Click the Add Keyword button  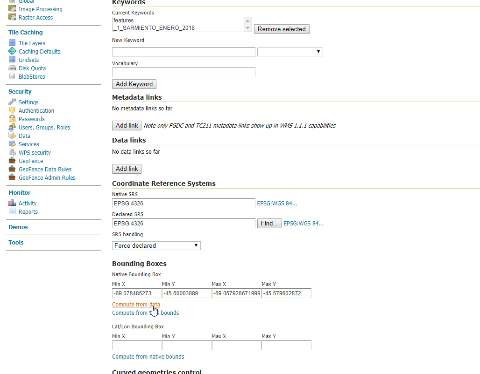click(x=134, y=84)
